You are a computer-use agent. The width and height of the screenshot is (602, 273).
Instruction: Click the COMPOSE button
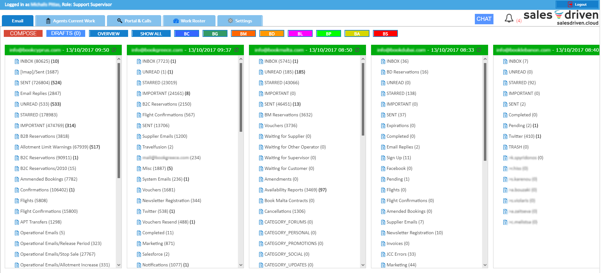click(23, 33)
